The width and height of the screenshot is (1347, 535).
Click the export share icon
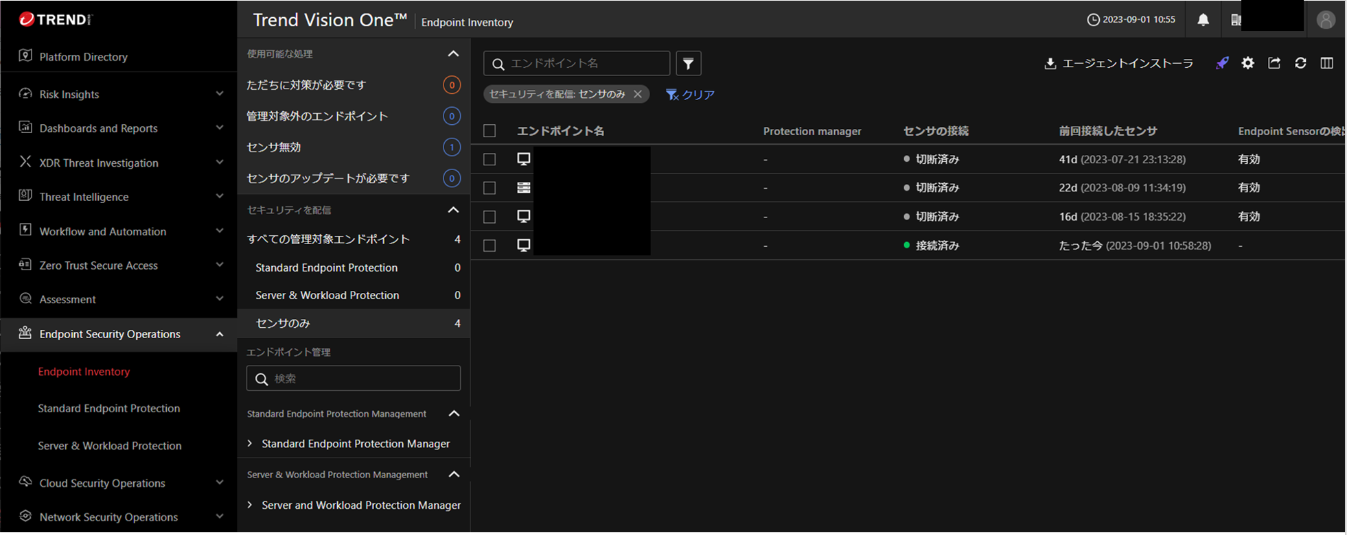pos(1274,63)
